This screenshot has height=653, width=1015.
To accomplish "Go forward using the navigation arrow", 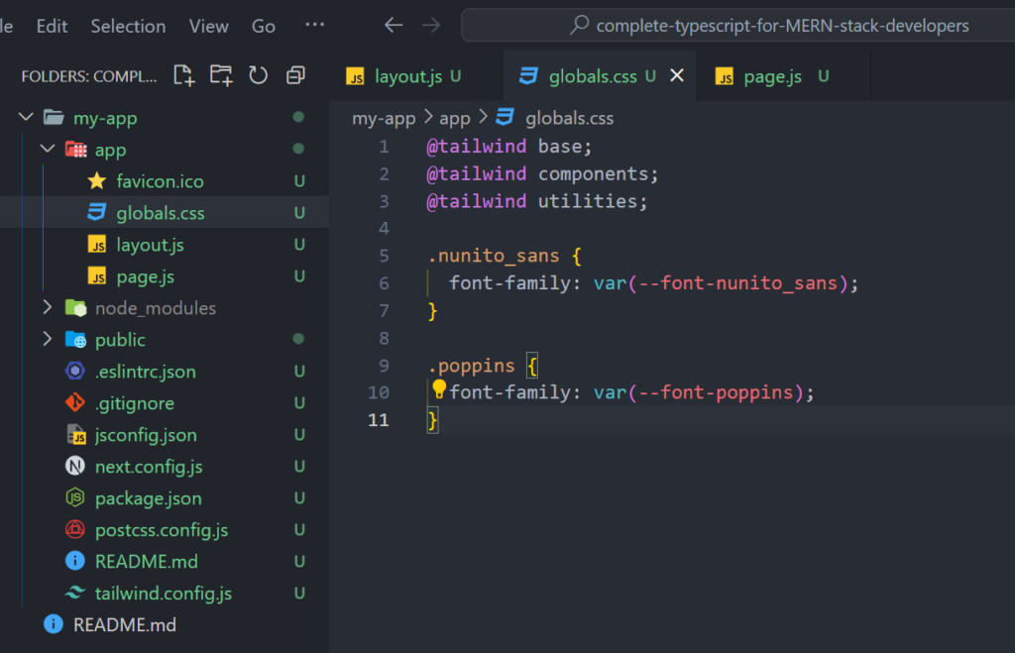I will tap(431, 26).
